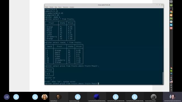Open the green desktop icon in dock
This screenshot has width=182, height=102.
pos(171,5)
